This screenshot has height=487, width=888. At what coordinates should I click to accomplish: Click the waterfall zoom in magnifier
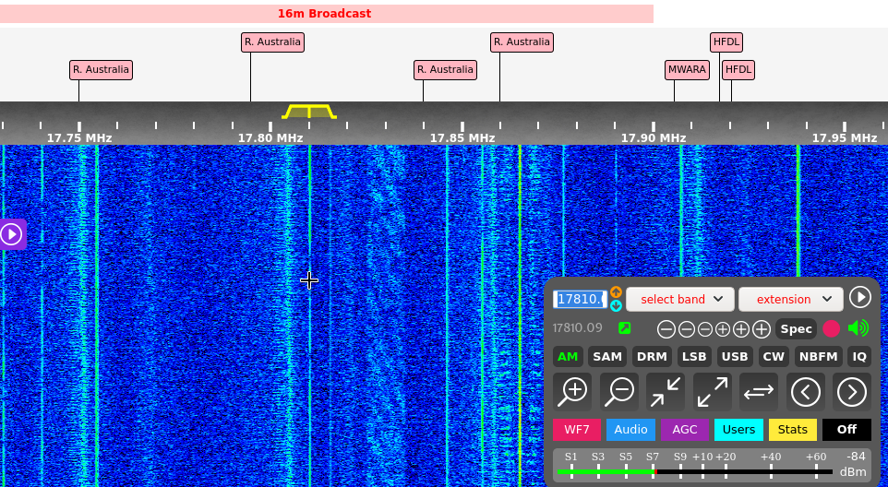pyautogui.click(x=572, y=392)
